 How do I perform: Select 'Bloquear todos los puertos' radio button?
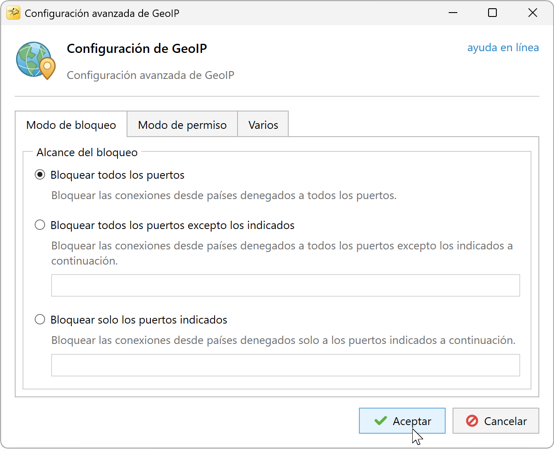[40, 175]
